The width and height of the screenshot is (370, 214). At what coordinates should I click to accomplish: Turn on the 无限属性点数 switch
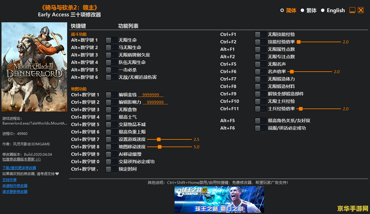coord(260,49)
